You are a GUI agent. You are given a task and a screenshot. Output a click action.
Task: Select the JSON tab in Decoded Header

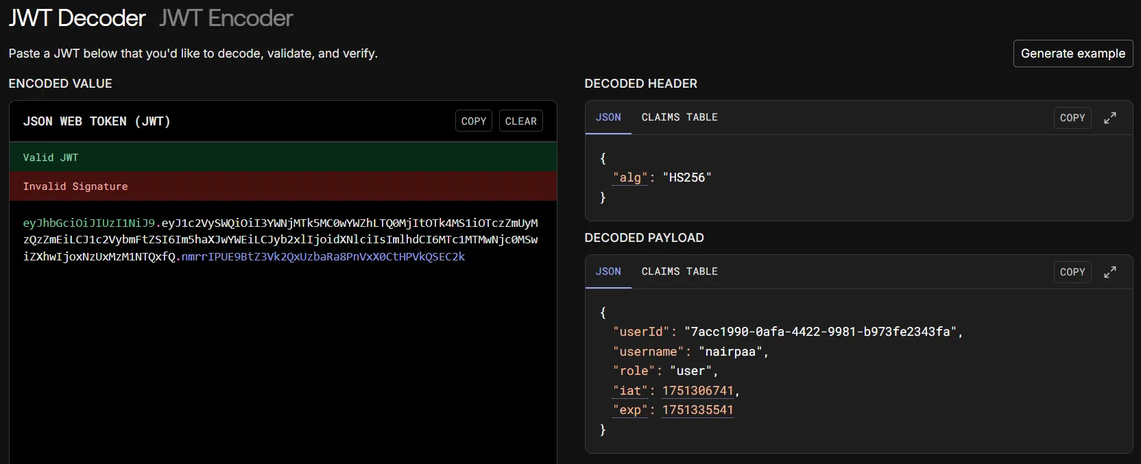pyautogui.click(x=608, y=117)
